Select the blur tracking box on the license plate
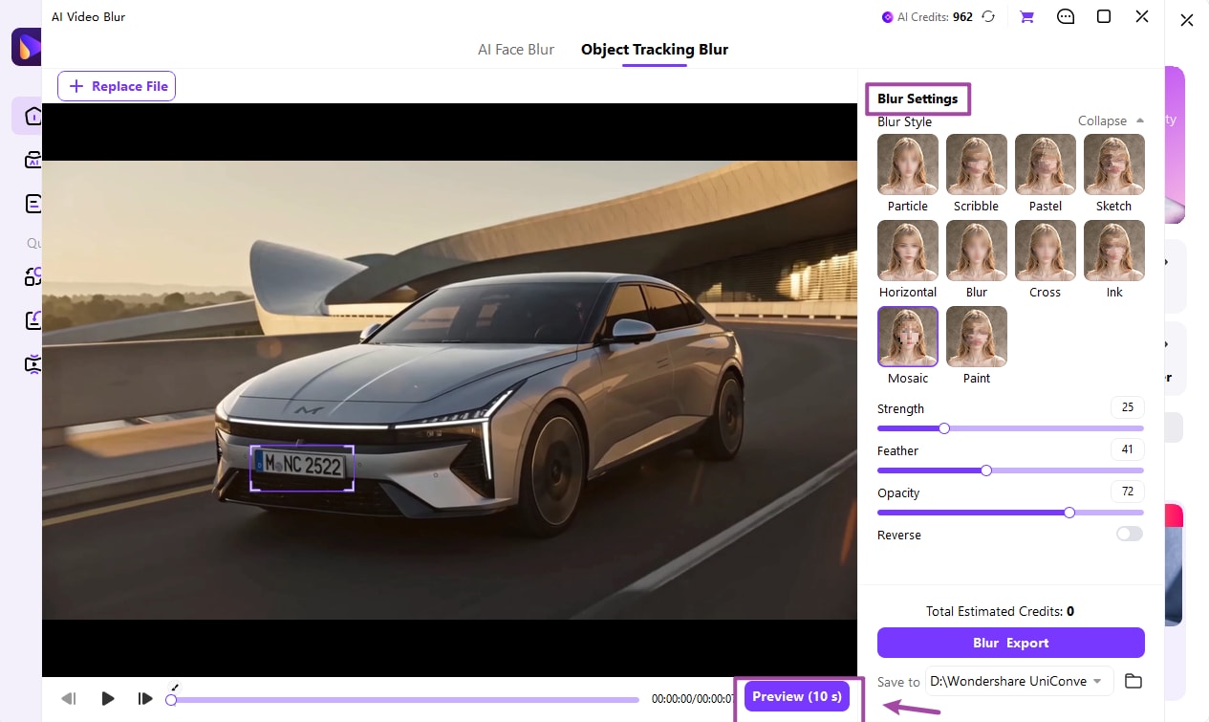This screenshot has height=722, width=1209. [302, 468]
